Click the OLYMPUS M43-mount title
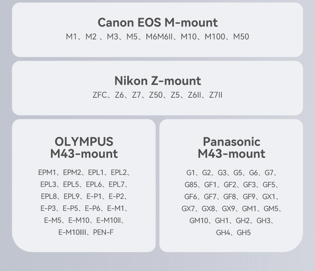The image size is (315, 271). click(x=84, y=147)
